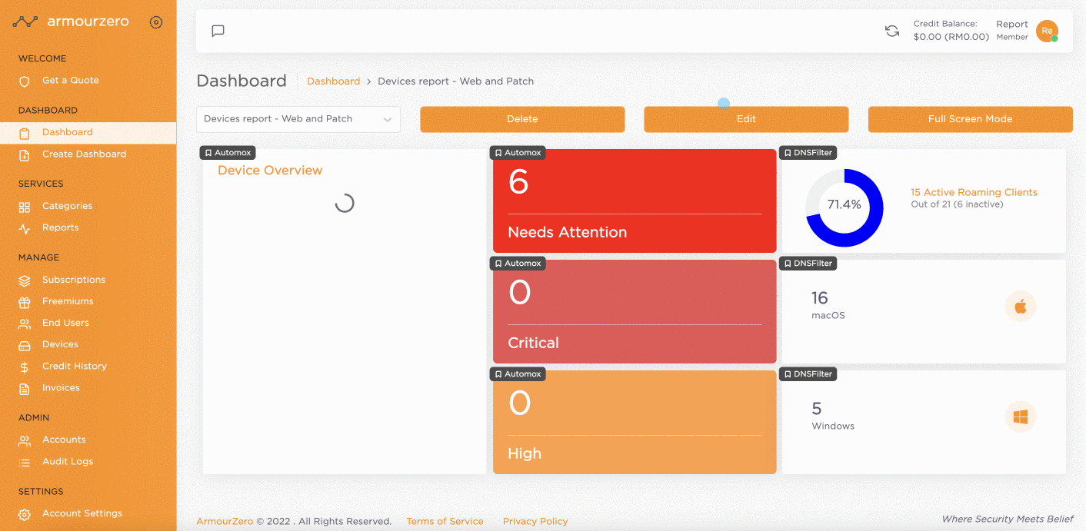Click the High orange card
This screenshot has width=1086, height=531.
coord(635,422)
